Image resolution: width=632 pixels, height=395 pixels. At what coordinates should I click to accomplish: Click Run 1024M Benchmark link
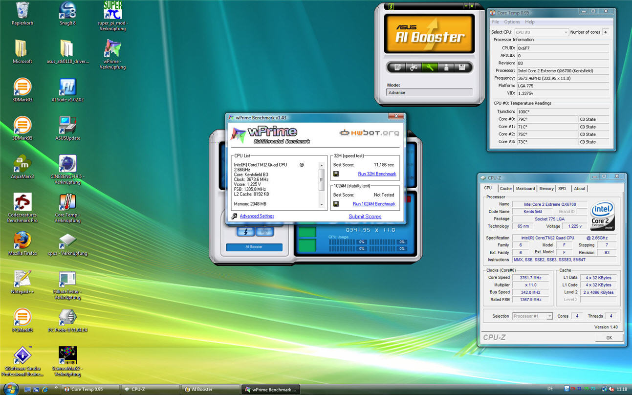[374, 204]
